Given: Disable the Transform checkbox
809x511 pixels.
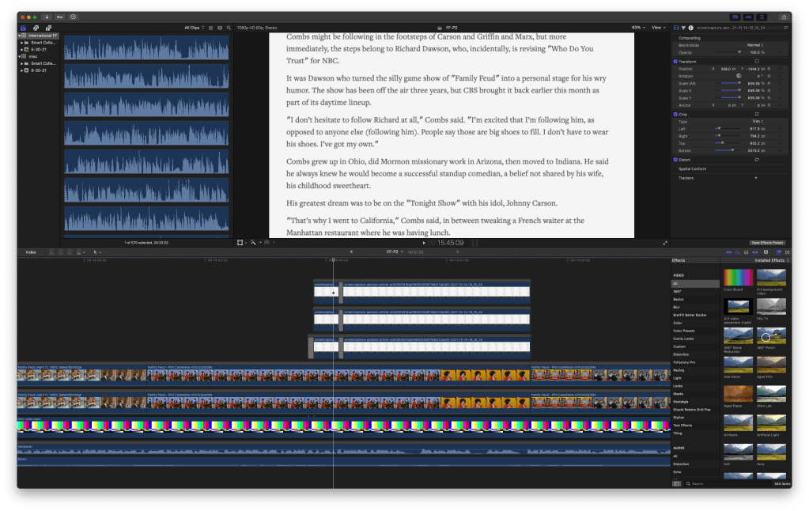Looking at the screenshot, I should 675,61.
